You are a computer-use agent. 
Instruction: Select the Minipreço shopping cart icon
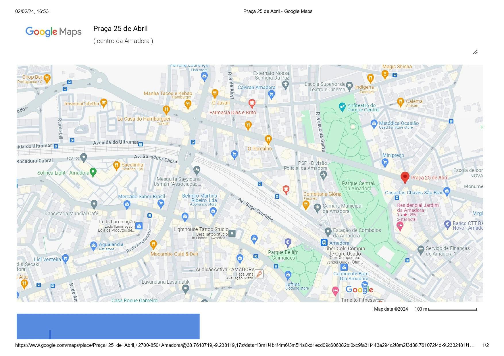coord(385,163)
